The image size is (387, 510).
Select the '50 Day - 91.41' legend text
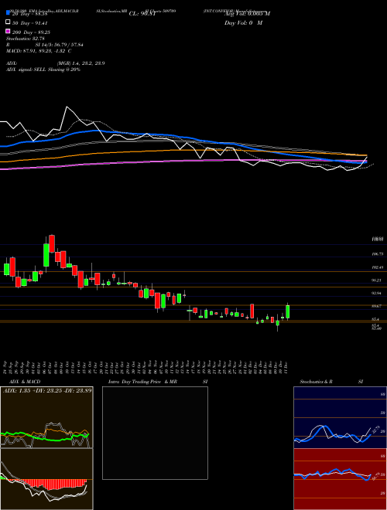coord(30,23)
